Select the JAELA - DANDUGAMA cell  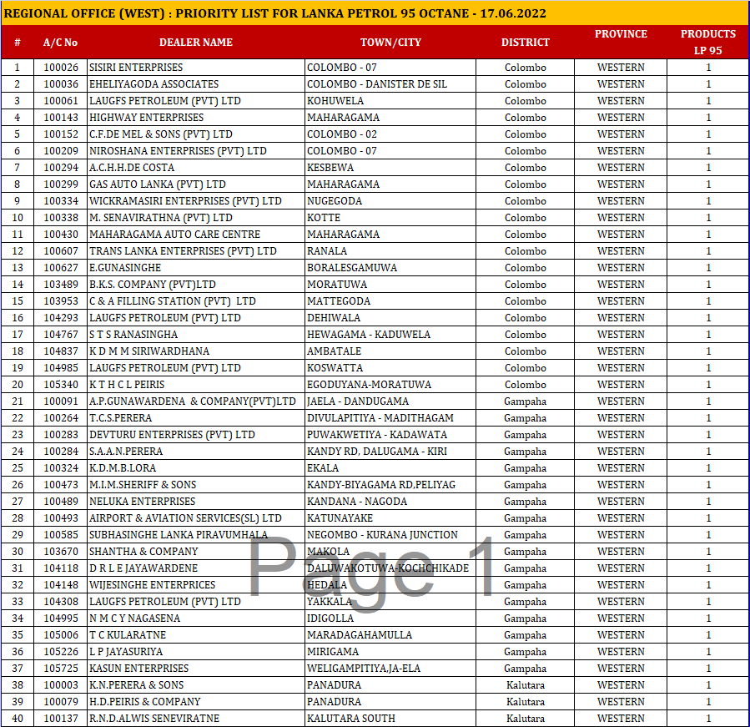[390, 401]
